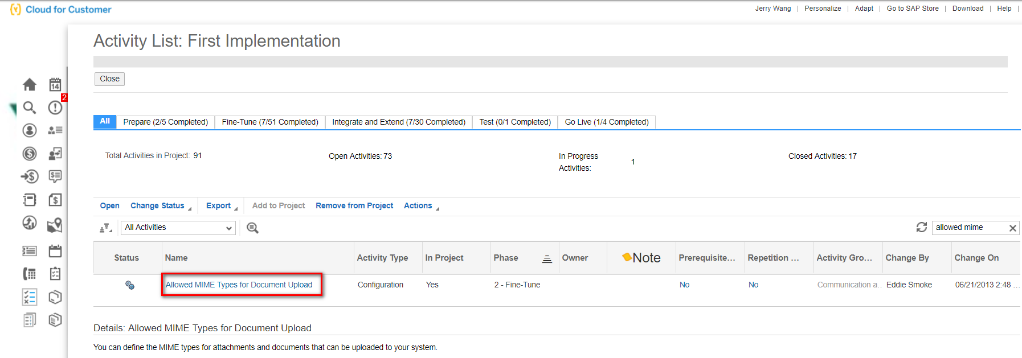Screen dimensions: 1022x358
Task: Go to Home via sidebar house icon
Action: [x=30, y=85]
